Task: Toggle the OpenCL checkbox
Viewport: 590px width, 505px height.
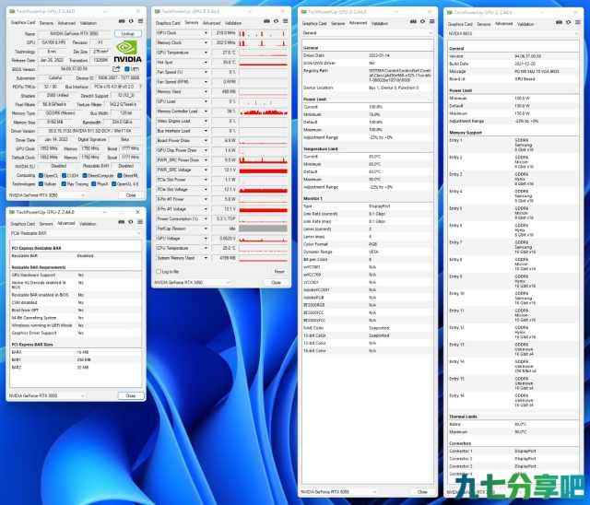Action: pos(41,176)
